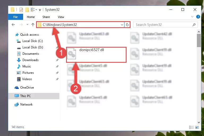204x136 pixels.
Task: Open the Home ribbon tab
Action: (x=31, y=17)
